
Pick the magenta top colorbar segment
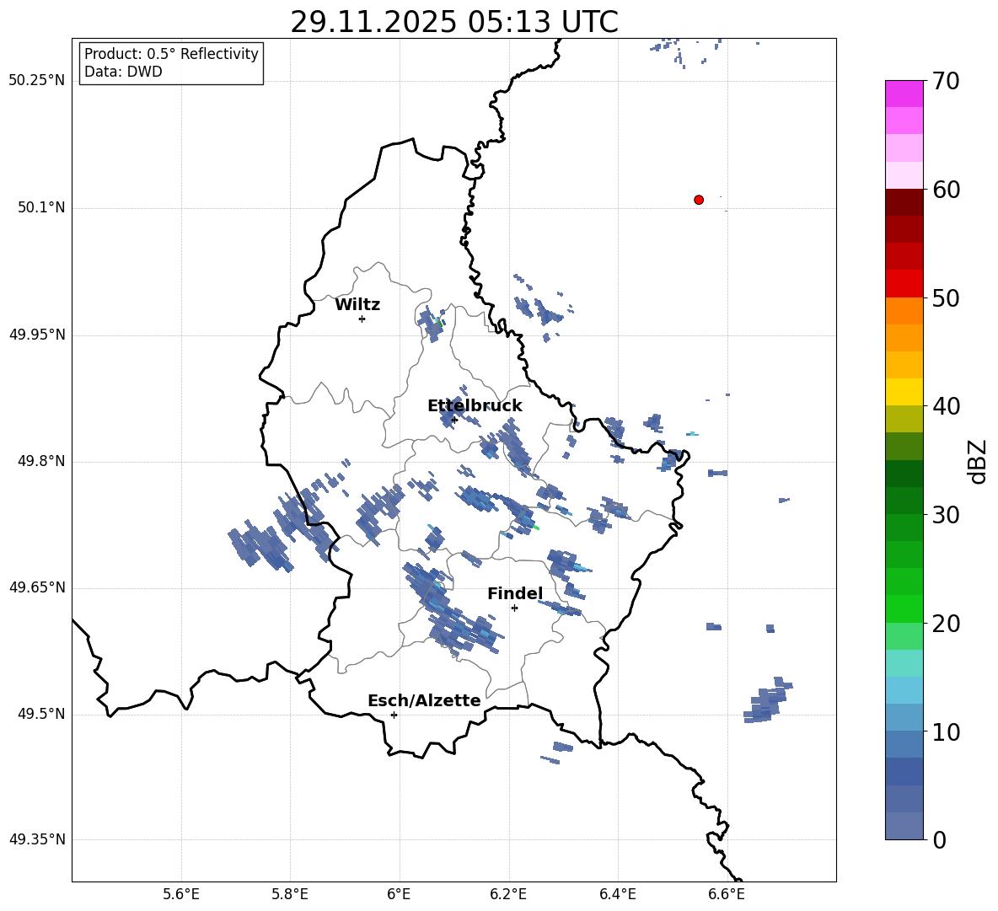click(904, 94)
